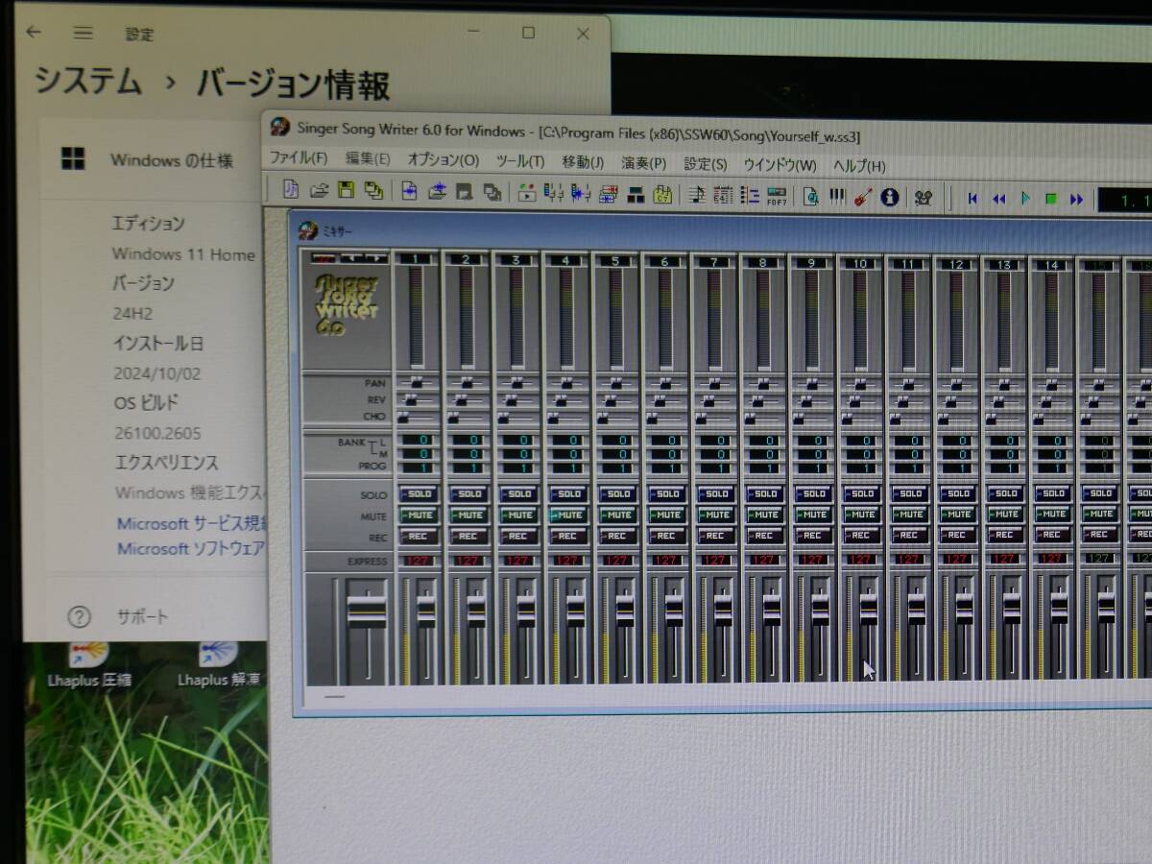Click the fast rewind double-arrow button
This screenshot has height=864, width=1152.
(998, 199)
